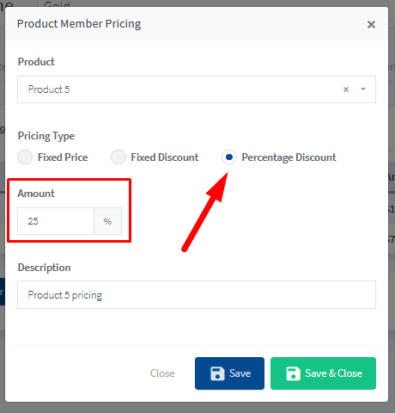Click the Amount input field showing 25
Image resolution: width=395 pixels, height=413 pixels.
click(x=56, y=221)
